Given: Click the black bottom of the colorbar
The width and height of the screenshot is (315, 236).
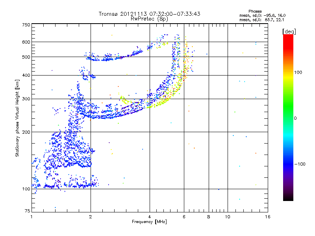Looking at the screenshot, I should 288,198.
